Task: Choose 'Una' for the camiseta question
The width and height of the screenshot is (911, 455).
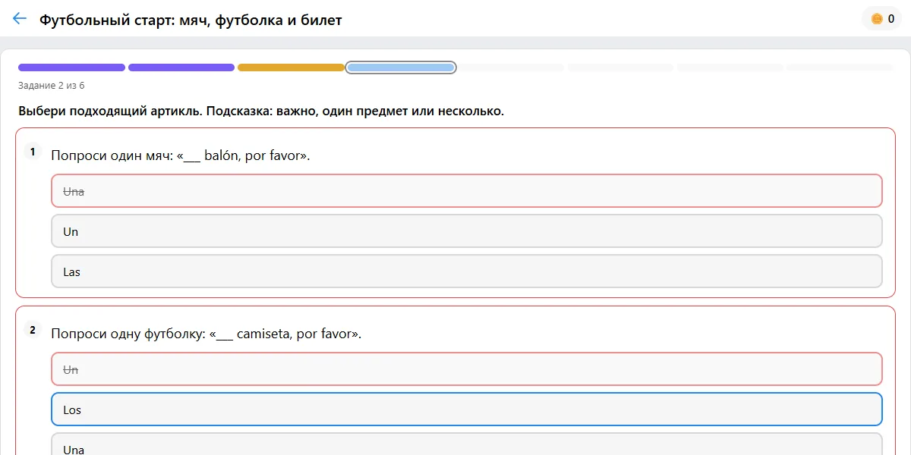Action: coord(467,444)
